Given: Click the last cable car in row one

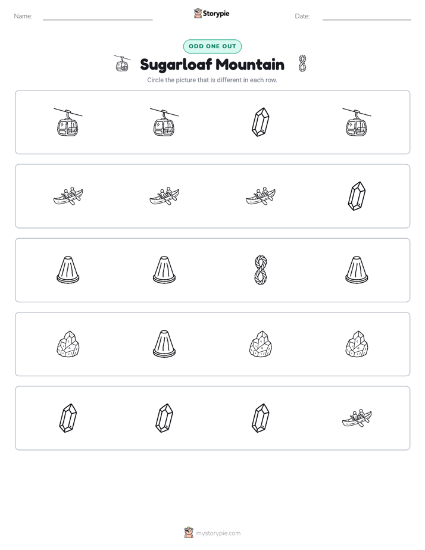Looking at the screenshot, I should [357, 122].
